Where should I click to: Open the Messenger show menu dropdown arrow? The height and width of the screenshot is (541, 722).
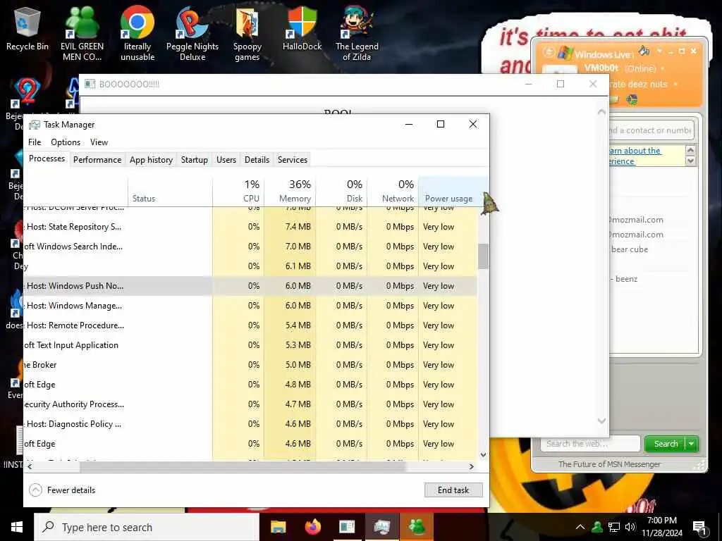(659, 51)
